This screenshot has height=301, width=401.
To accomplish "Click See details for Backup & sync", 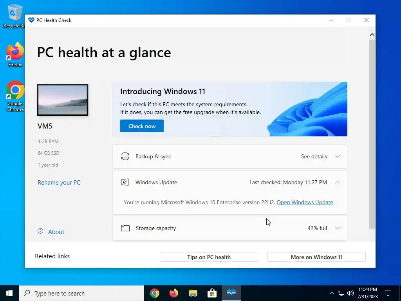I will (314, 156).
